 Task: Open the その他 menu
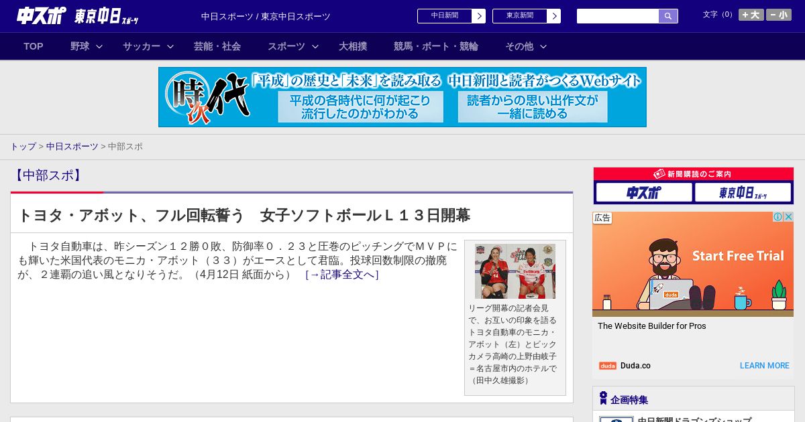pyautogui.click(x=519, y=46)
